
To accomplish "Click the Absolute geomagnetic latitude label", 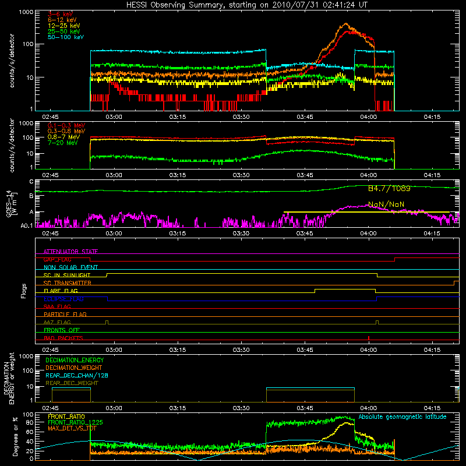I will click(x=403, y=417).
